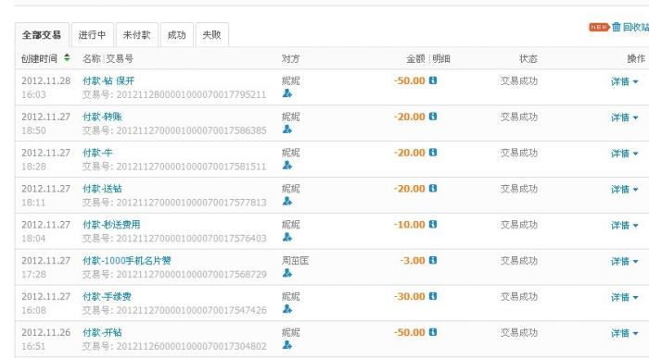Viewport: 649px width, 358px height.
Task: Expand 详情 dropdown for 付款-牛
Action: pos(625,154)
